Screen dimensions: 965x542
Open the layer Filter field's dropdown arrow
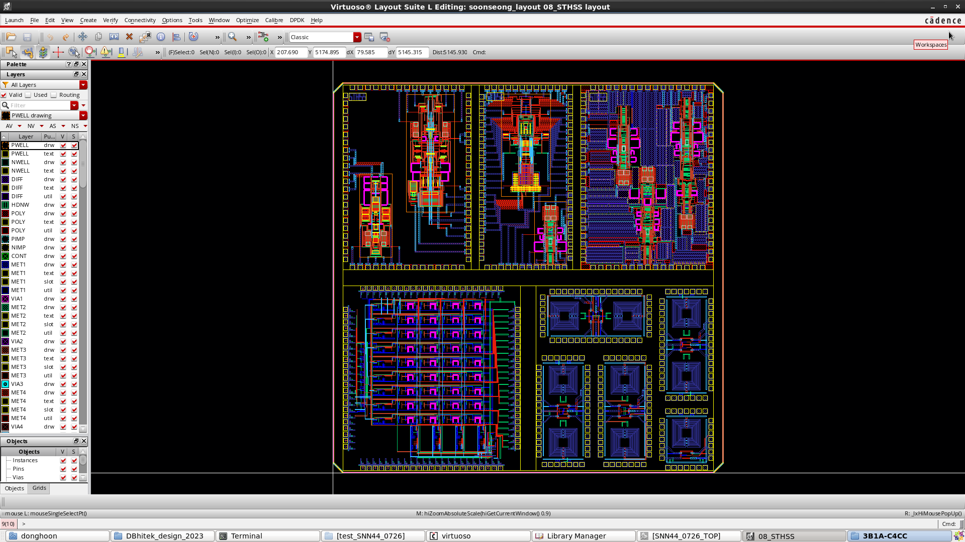coord(74,105)
